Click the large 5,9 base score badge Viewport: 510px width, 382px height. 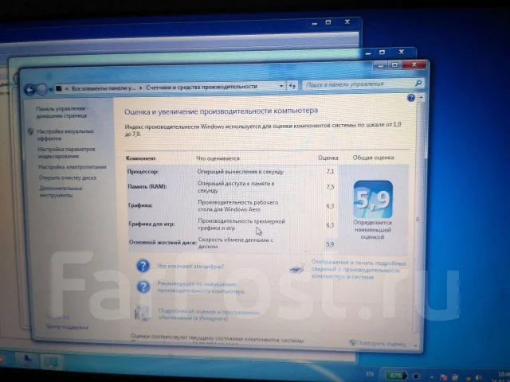point(373,200)
